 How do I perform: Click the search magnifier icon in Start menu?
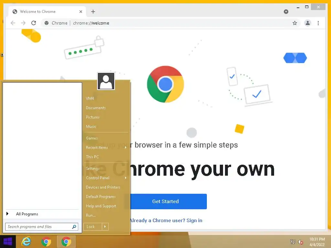click(74, 227)
